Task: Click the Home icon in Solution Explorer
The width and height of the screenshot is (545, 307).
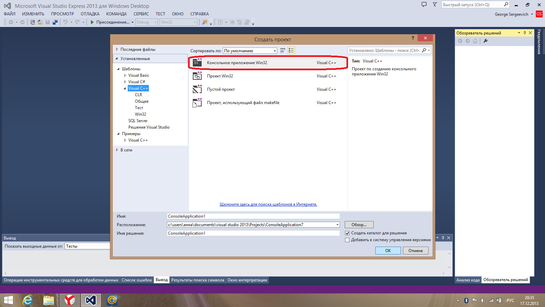Action: pos(475,41)
